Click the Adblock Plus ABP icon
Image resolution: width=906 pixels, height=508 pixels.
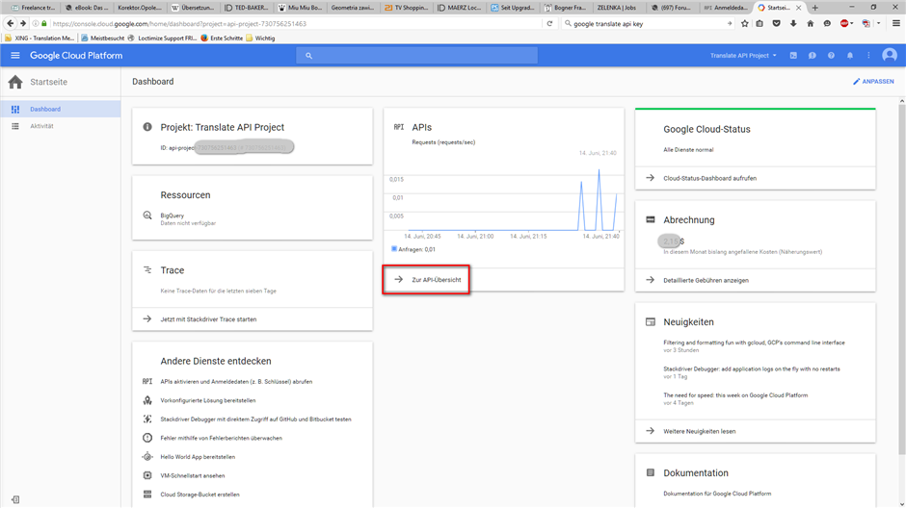[844, 24]
